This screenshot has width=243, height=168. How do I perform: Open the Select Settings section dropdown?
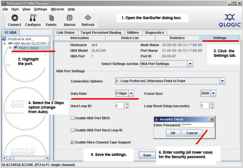pyautogui.click(x=190, y=64)
